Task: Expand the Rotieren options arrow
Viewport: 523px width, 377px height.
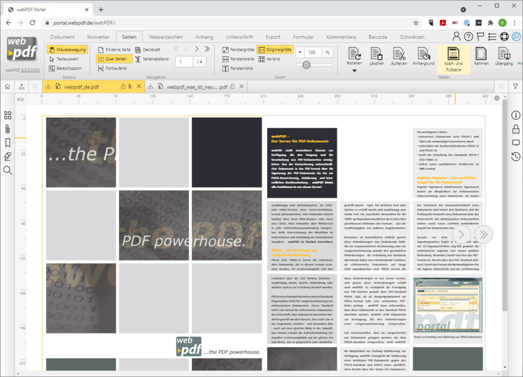Action: click(353, 70)
